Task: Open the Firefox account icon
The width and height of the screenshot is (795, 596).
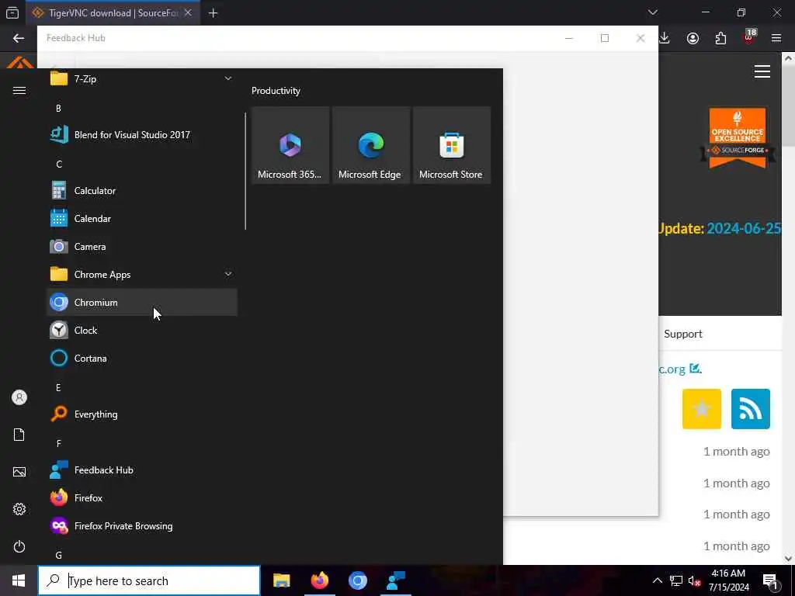Action: tap(693, 38)
